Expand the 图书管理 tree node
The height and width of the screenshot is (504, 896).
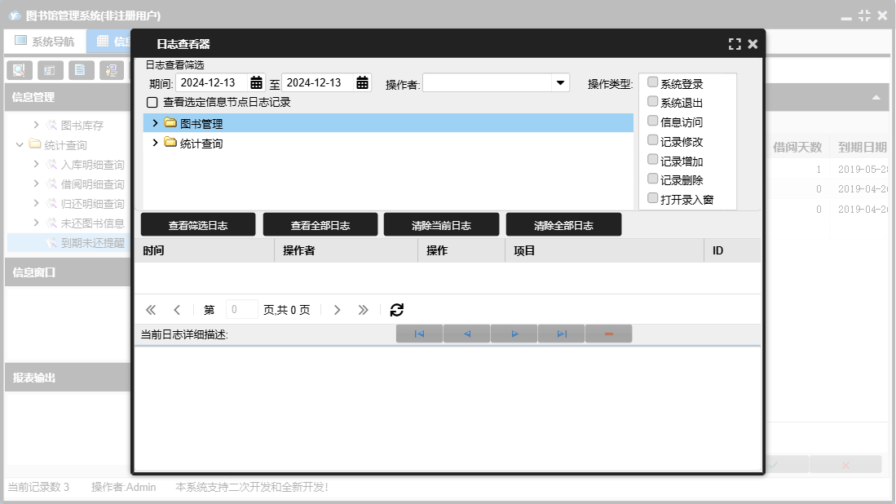[x=155, y=123]
